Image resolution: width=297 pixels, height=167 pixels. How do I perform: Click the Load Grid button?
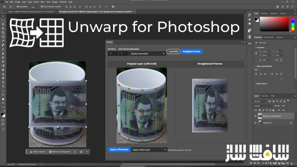pos(173,51)
